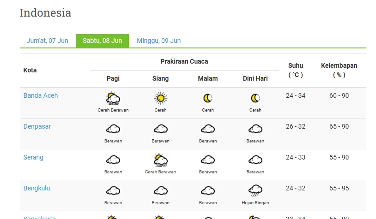Click Serang midday partly cloudy icon
The image size is (376, 219).
[160, 160]
